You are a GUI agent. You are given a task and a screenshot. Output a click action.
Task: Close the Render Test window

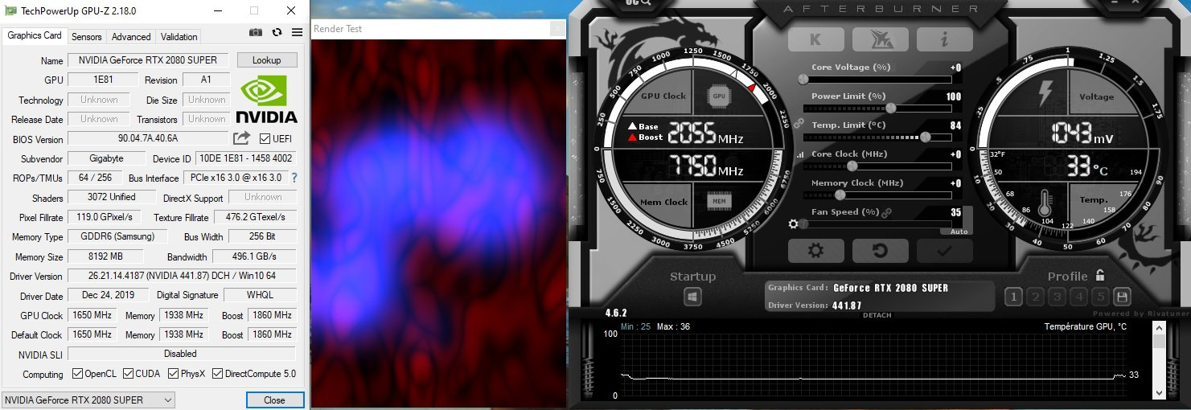(556, 29)
